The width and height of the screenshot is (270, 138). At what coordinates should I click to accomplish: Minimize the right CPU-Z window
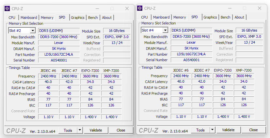coord(230,8)
